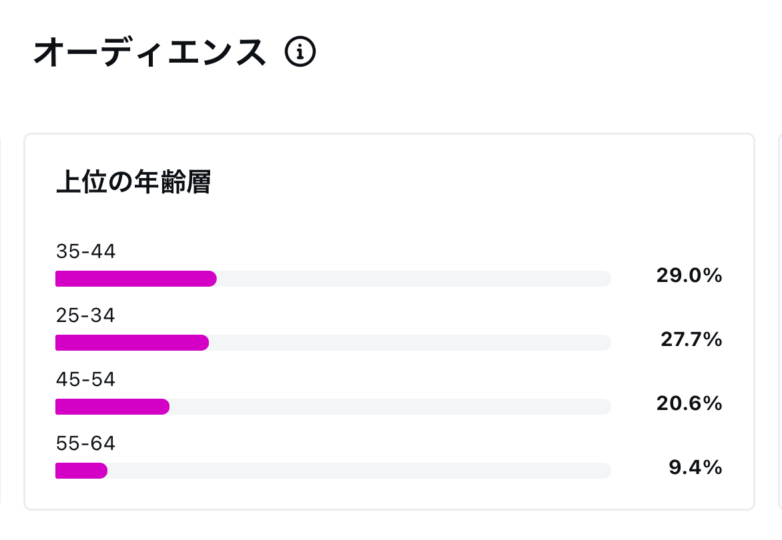Click the empty gray track of 25-34 bar

coord(410,343)
